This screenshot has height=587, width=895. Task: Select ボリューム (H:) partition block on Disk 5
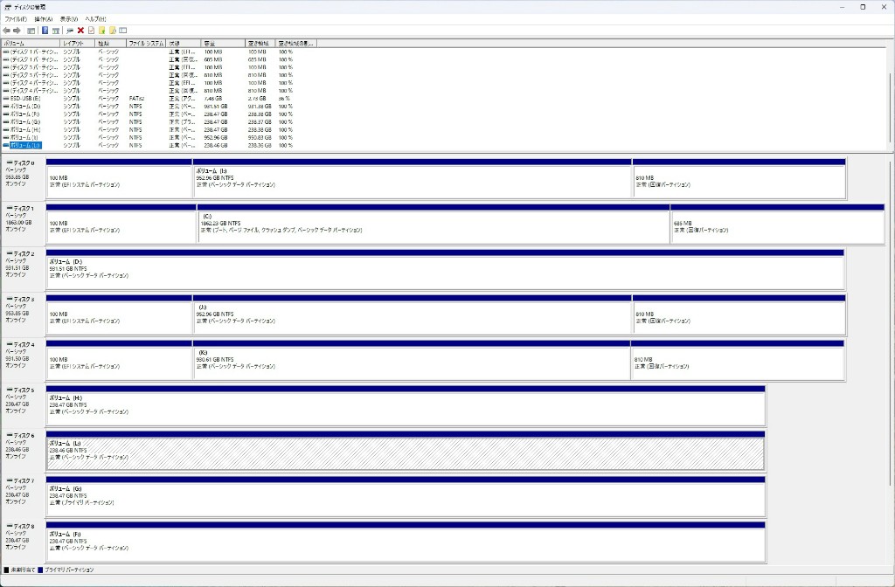406,405
